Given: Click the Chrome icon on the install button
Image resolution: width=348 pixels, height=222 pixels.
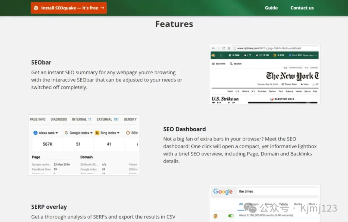Looking at the screenshot, I should tap(36, 8).
